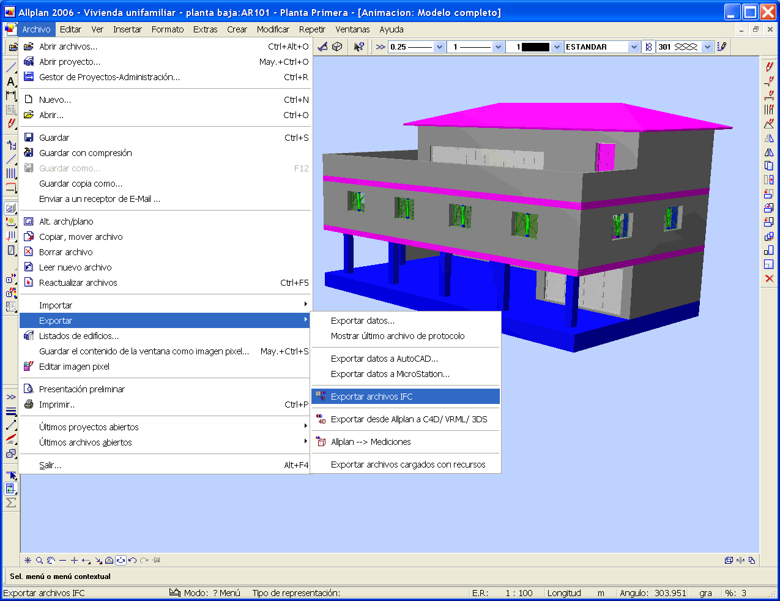Select 'Mostrar último archivo de protocolo'
780x601 pixels.
406,336
